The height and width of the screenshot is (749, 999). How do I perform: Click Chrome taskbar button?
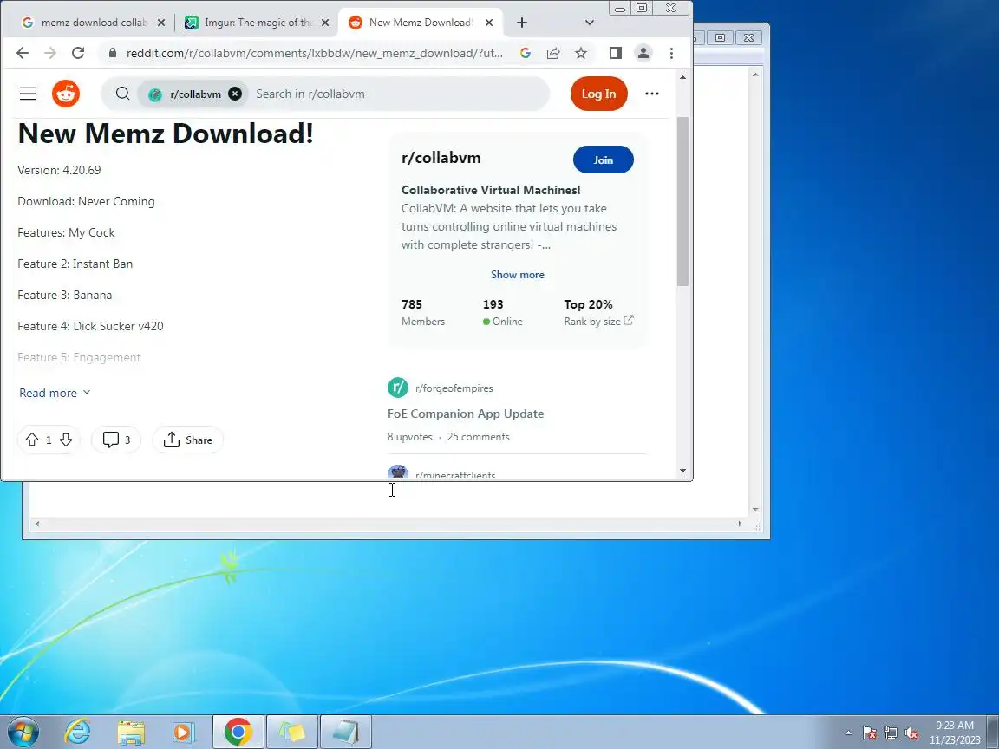238,733
